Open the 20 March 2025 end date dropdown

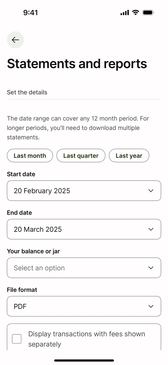[84, 229]
